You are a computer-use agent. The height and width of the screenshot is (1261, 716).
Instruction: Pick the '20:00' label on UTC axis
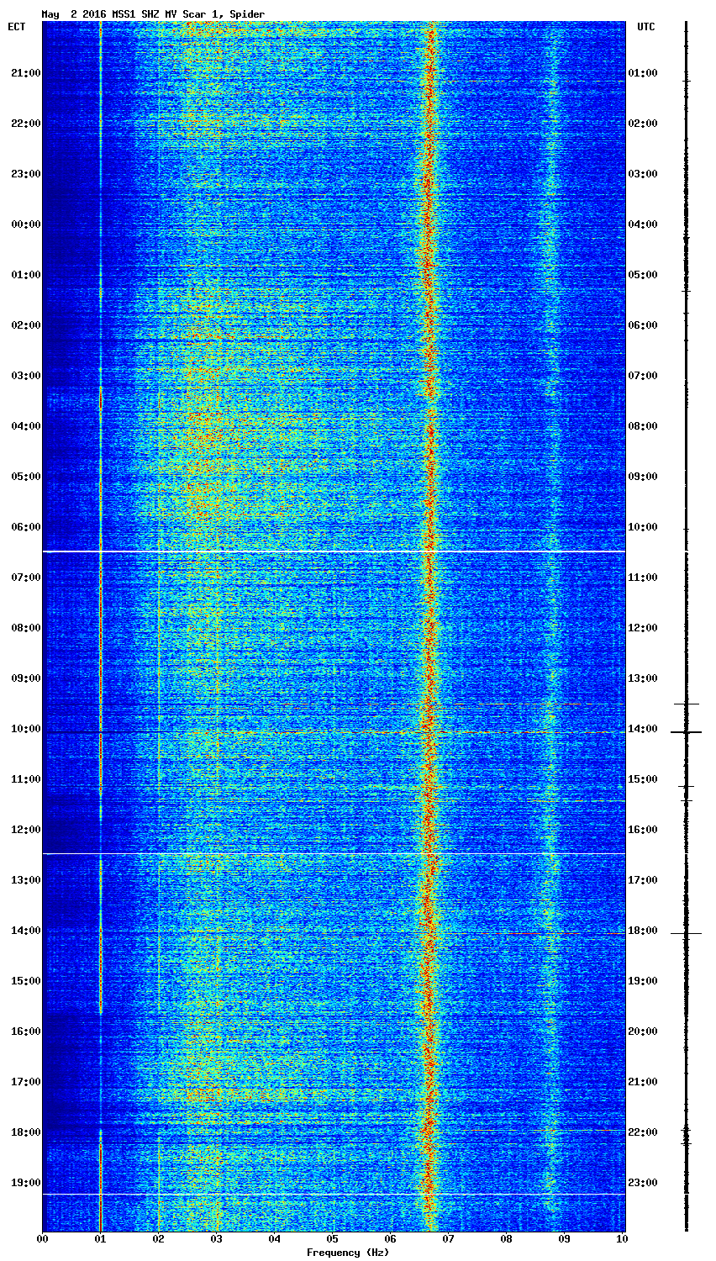[643, 1031]
